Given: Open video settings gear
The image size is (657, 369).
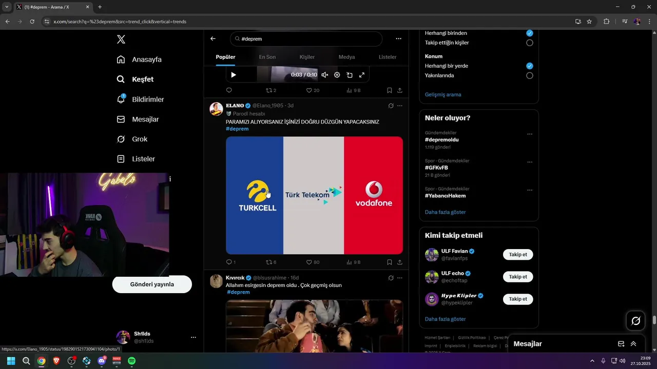Looking at the screenshot, I should tap(337, 75).
